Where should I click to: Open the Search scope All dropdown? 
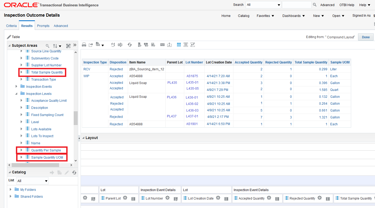(x=263, y=5)
